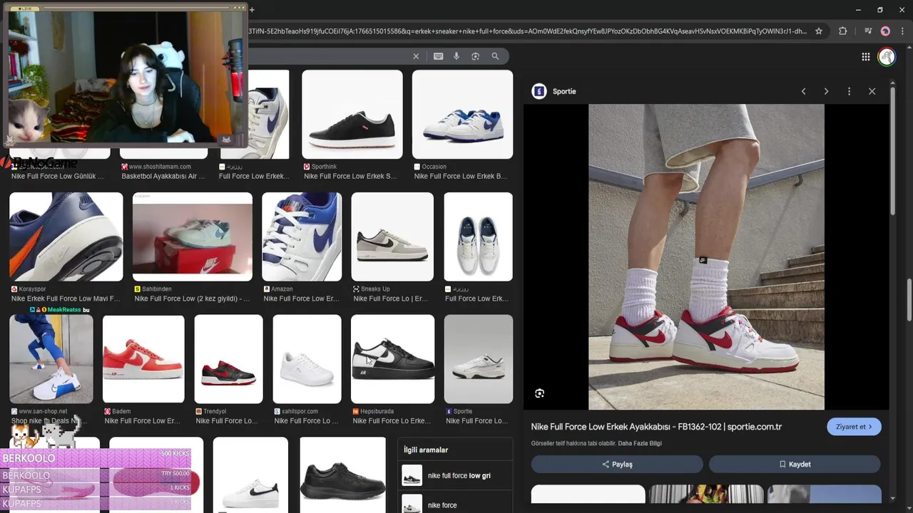Close the Sportie image preview panel
The height and width of the screenshot is (513, 913).
pos(872,91)
